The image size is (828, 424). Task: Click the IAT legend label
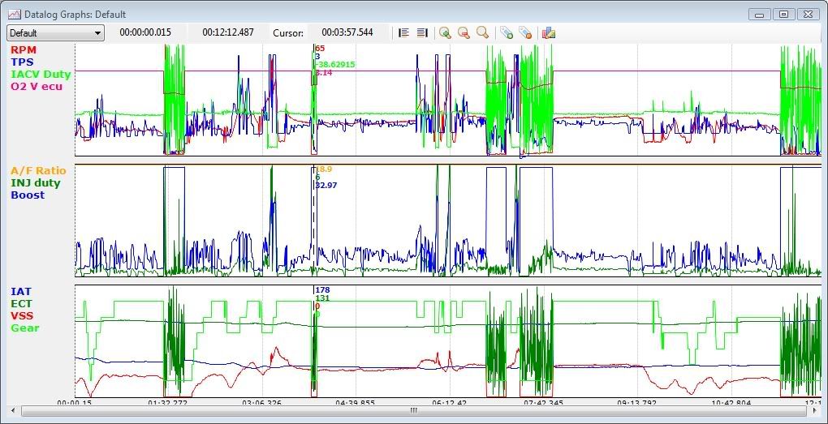20,291
